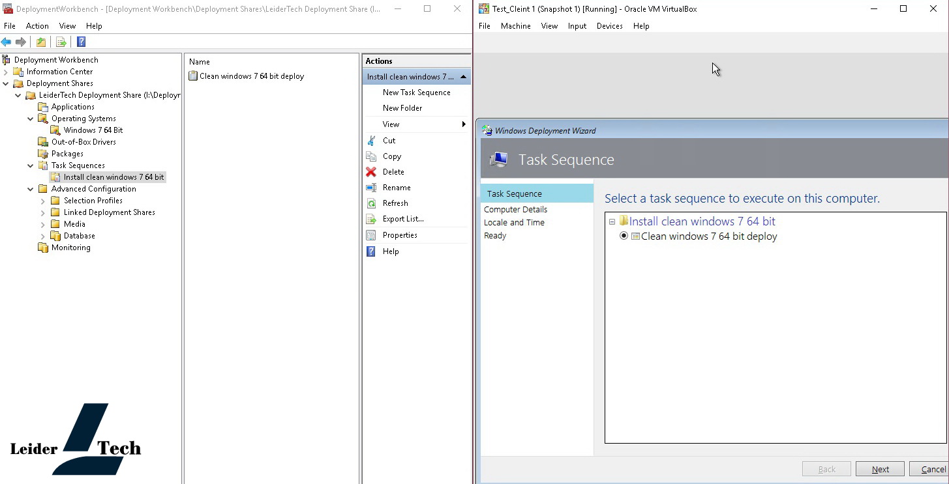Click the Properties icon in Actions pane
Viewport: 949px width, 484px height.
tap(371, 235)
